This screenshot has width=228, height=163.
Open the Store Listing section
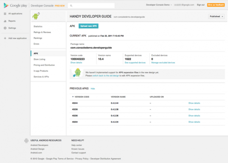(x=39, y=59)
